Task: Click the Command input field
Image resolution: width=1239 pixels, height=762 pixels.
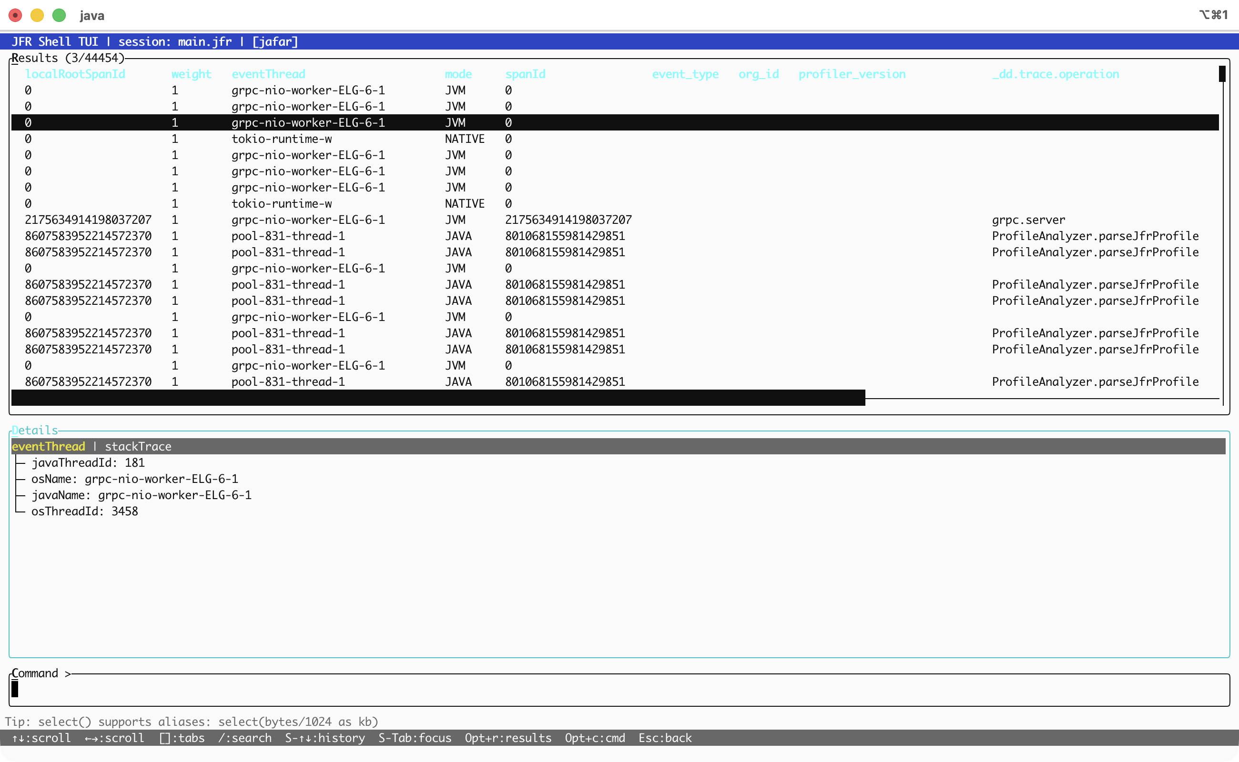Action: point(619,690)
